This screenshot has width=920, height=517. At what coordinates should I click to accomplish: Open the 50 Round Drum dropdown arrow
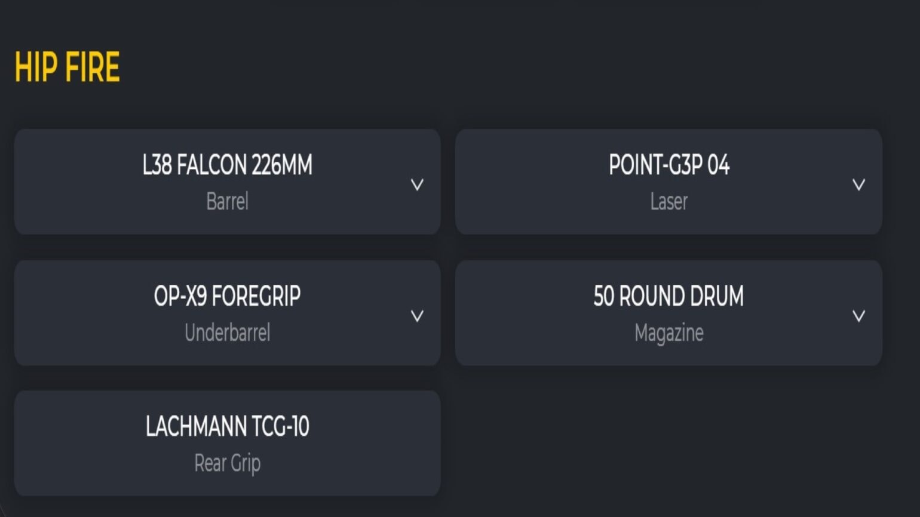[x=858, y=316]
